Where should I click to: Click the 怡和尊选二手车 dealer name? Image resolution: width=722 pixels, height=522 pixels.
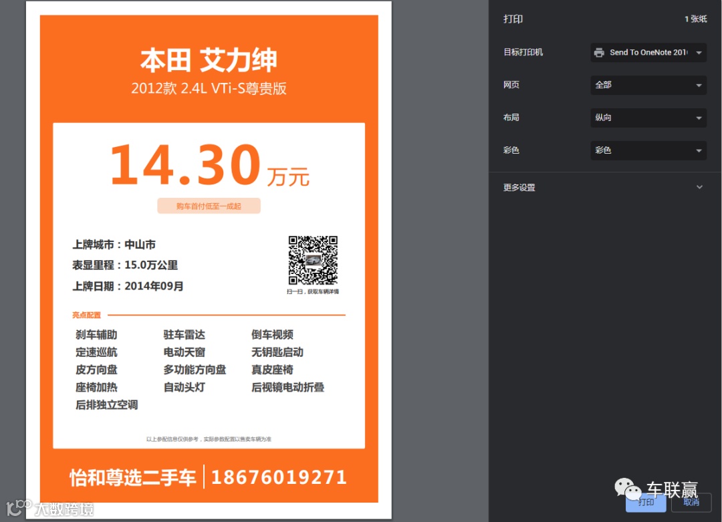click(133, 478)
